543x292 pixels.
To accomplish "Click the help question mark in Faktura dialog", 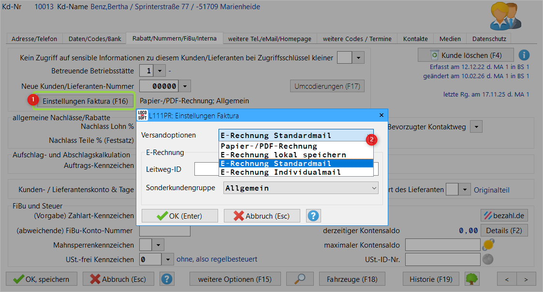I will click(x=313, y=216).
